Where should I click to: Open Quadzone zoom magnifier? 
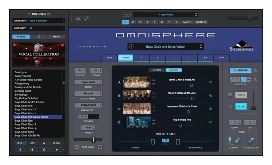(x=255, y=71)
